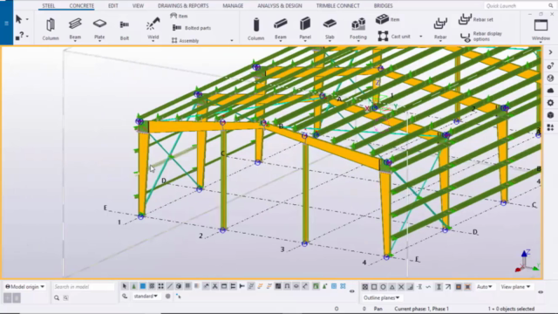Select the steel Plate tool
558x314 pixels.
pos(99,28)
